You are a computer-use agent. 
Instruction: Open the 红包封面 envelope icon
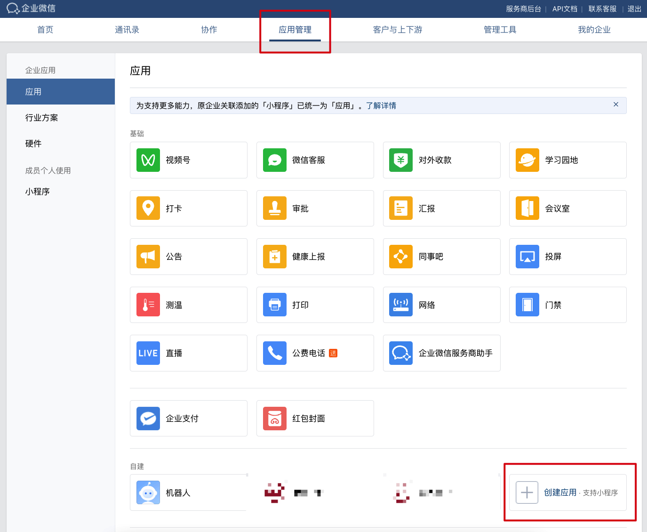275,419
